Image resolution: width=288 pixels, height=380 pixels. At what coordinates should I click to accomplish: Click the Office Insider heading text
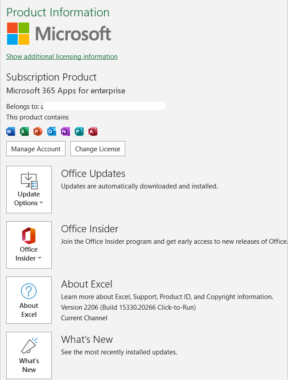[x=90, y=229]
